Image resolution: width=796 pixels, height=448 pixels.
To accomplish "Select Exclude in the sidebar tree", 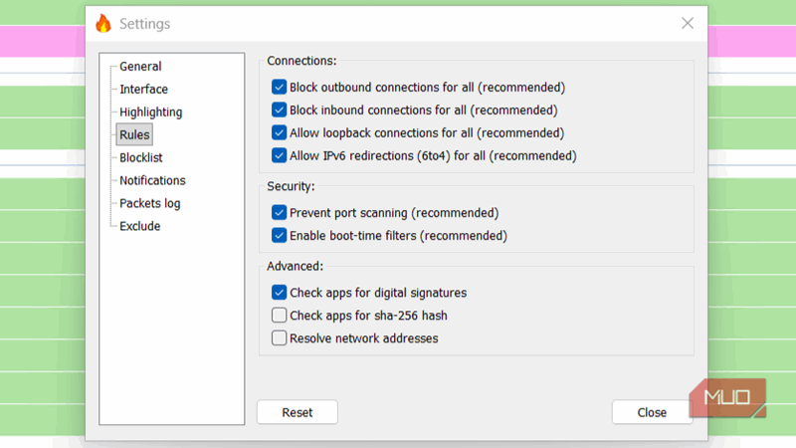I will pos(139,227).
